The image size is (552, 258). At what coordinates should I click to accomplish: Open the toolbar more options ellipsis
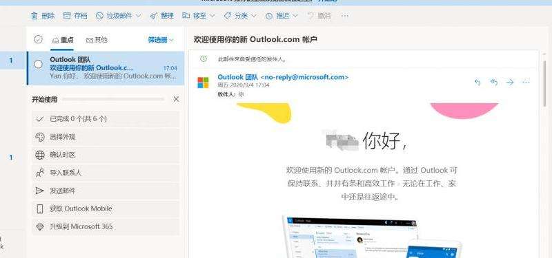pyautogui.click(x=345, y=16)
